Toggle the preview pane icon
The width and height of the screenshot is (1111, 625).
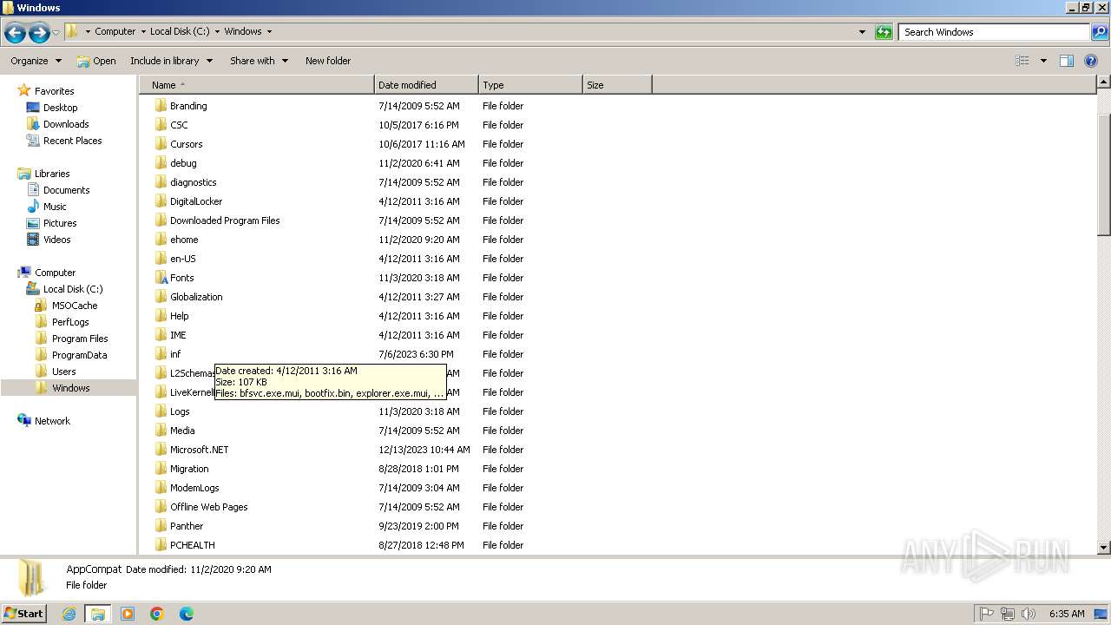pos(1067,61)
